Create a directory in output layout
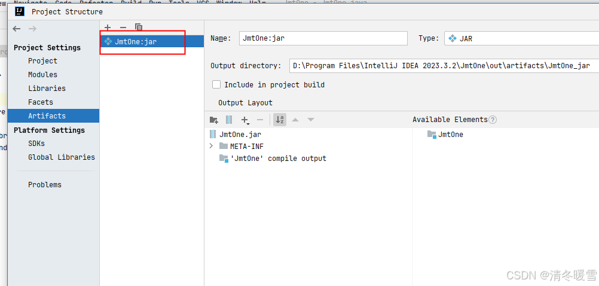The height and width of the screenshot is (286, 599). click(x=214, y=120)
